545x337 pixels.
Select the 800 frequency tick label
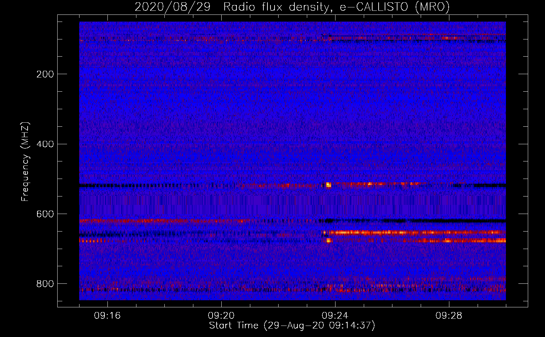point(45,284)
